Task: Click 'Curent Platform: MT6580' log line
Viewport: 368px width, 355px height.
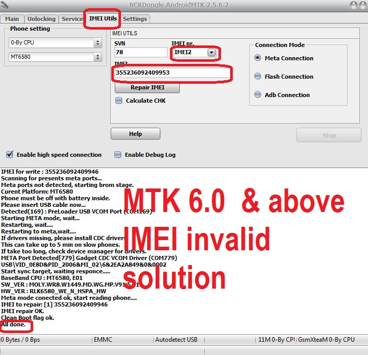Action: coord(37,192)
